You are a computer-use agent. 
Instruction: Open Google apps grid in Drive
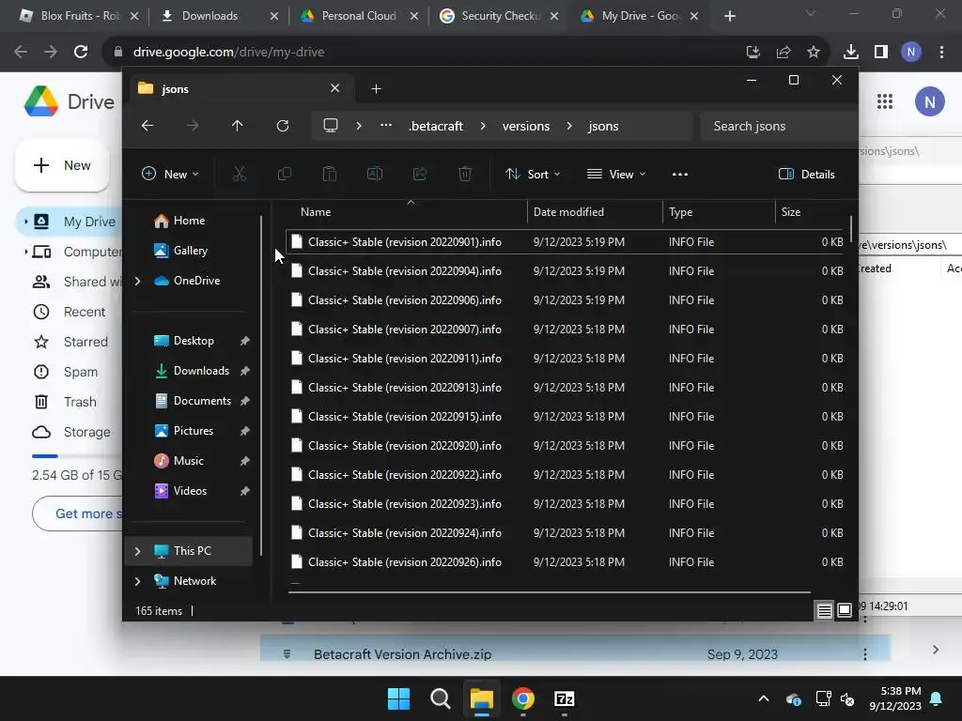(x=885, y=101)
